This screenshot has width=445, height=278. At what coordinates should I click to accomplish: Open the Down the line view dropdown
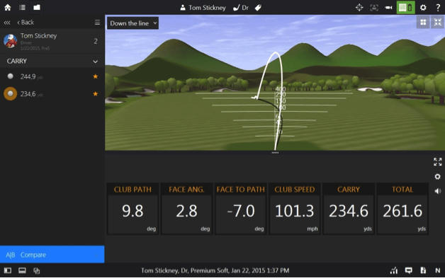(133, 23)
